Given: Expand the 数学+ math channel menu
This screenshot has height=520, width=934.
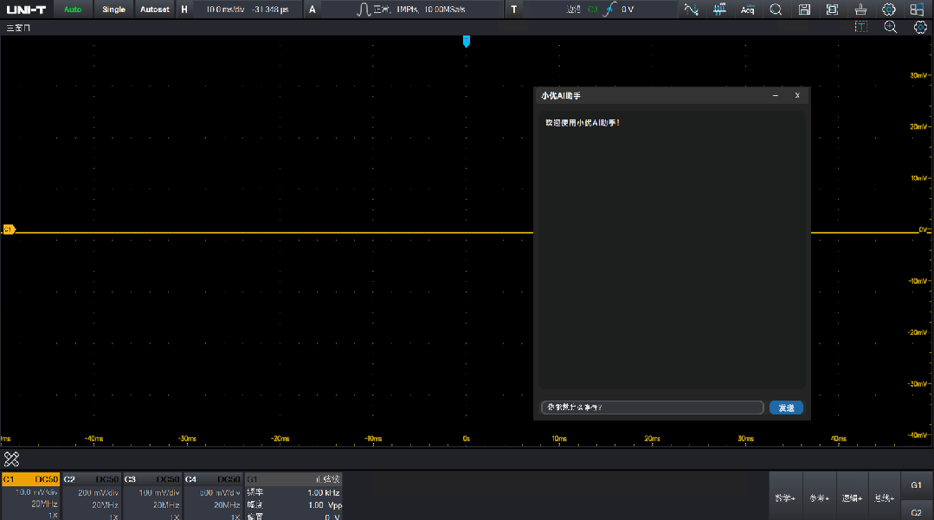Looking at the screenshot, I should pyautogui.click(x=785, y=498).
